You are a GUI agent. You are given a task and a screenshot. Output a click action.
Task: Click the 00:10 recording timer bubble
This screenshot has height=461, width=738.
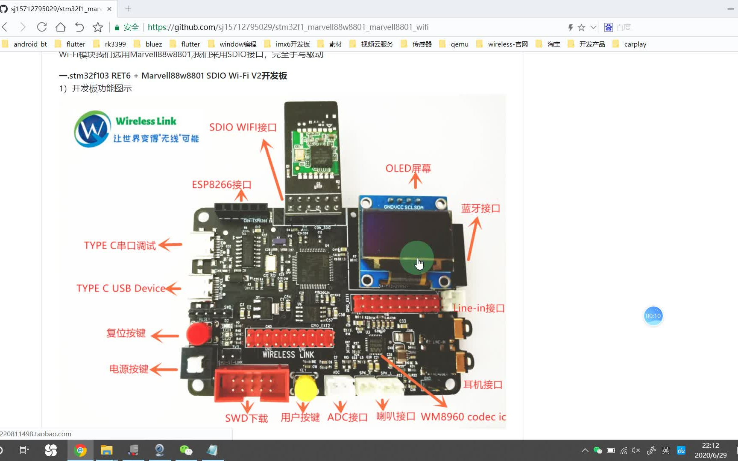(653, 316)
